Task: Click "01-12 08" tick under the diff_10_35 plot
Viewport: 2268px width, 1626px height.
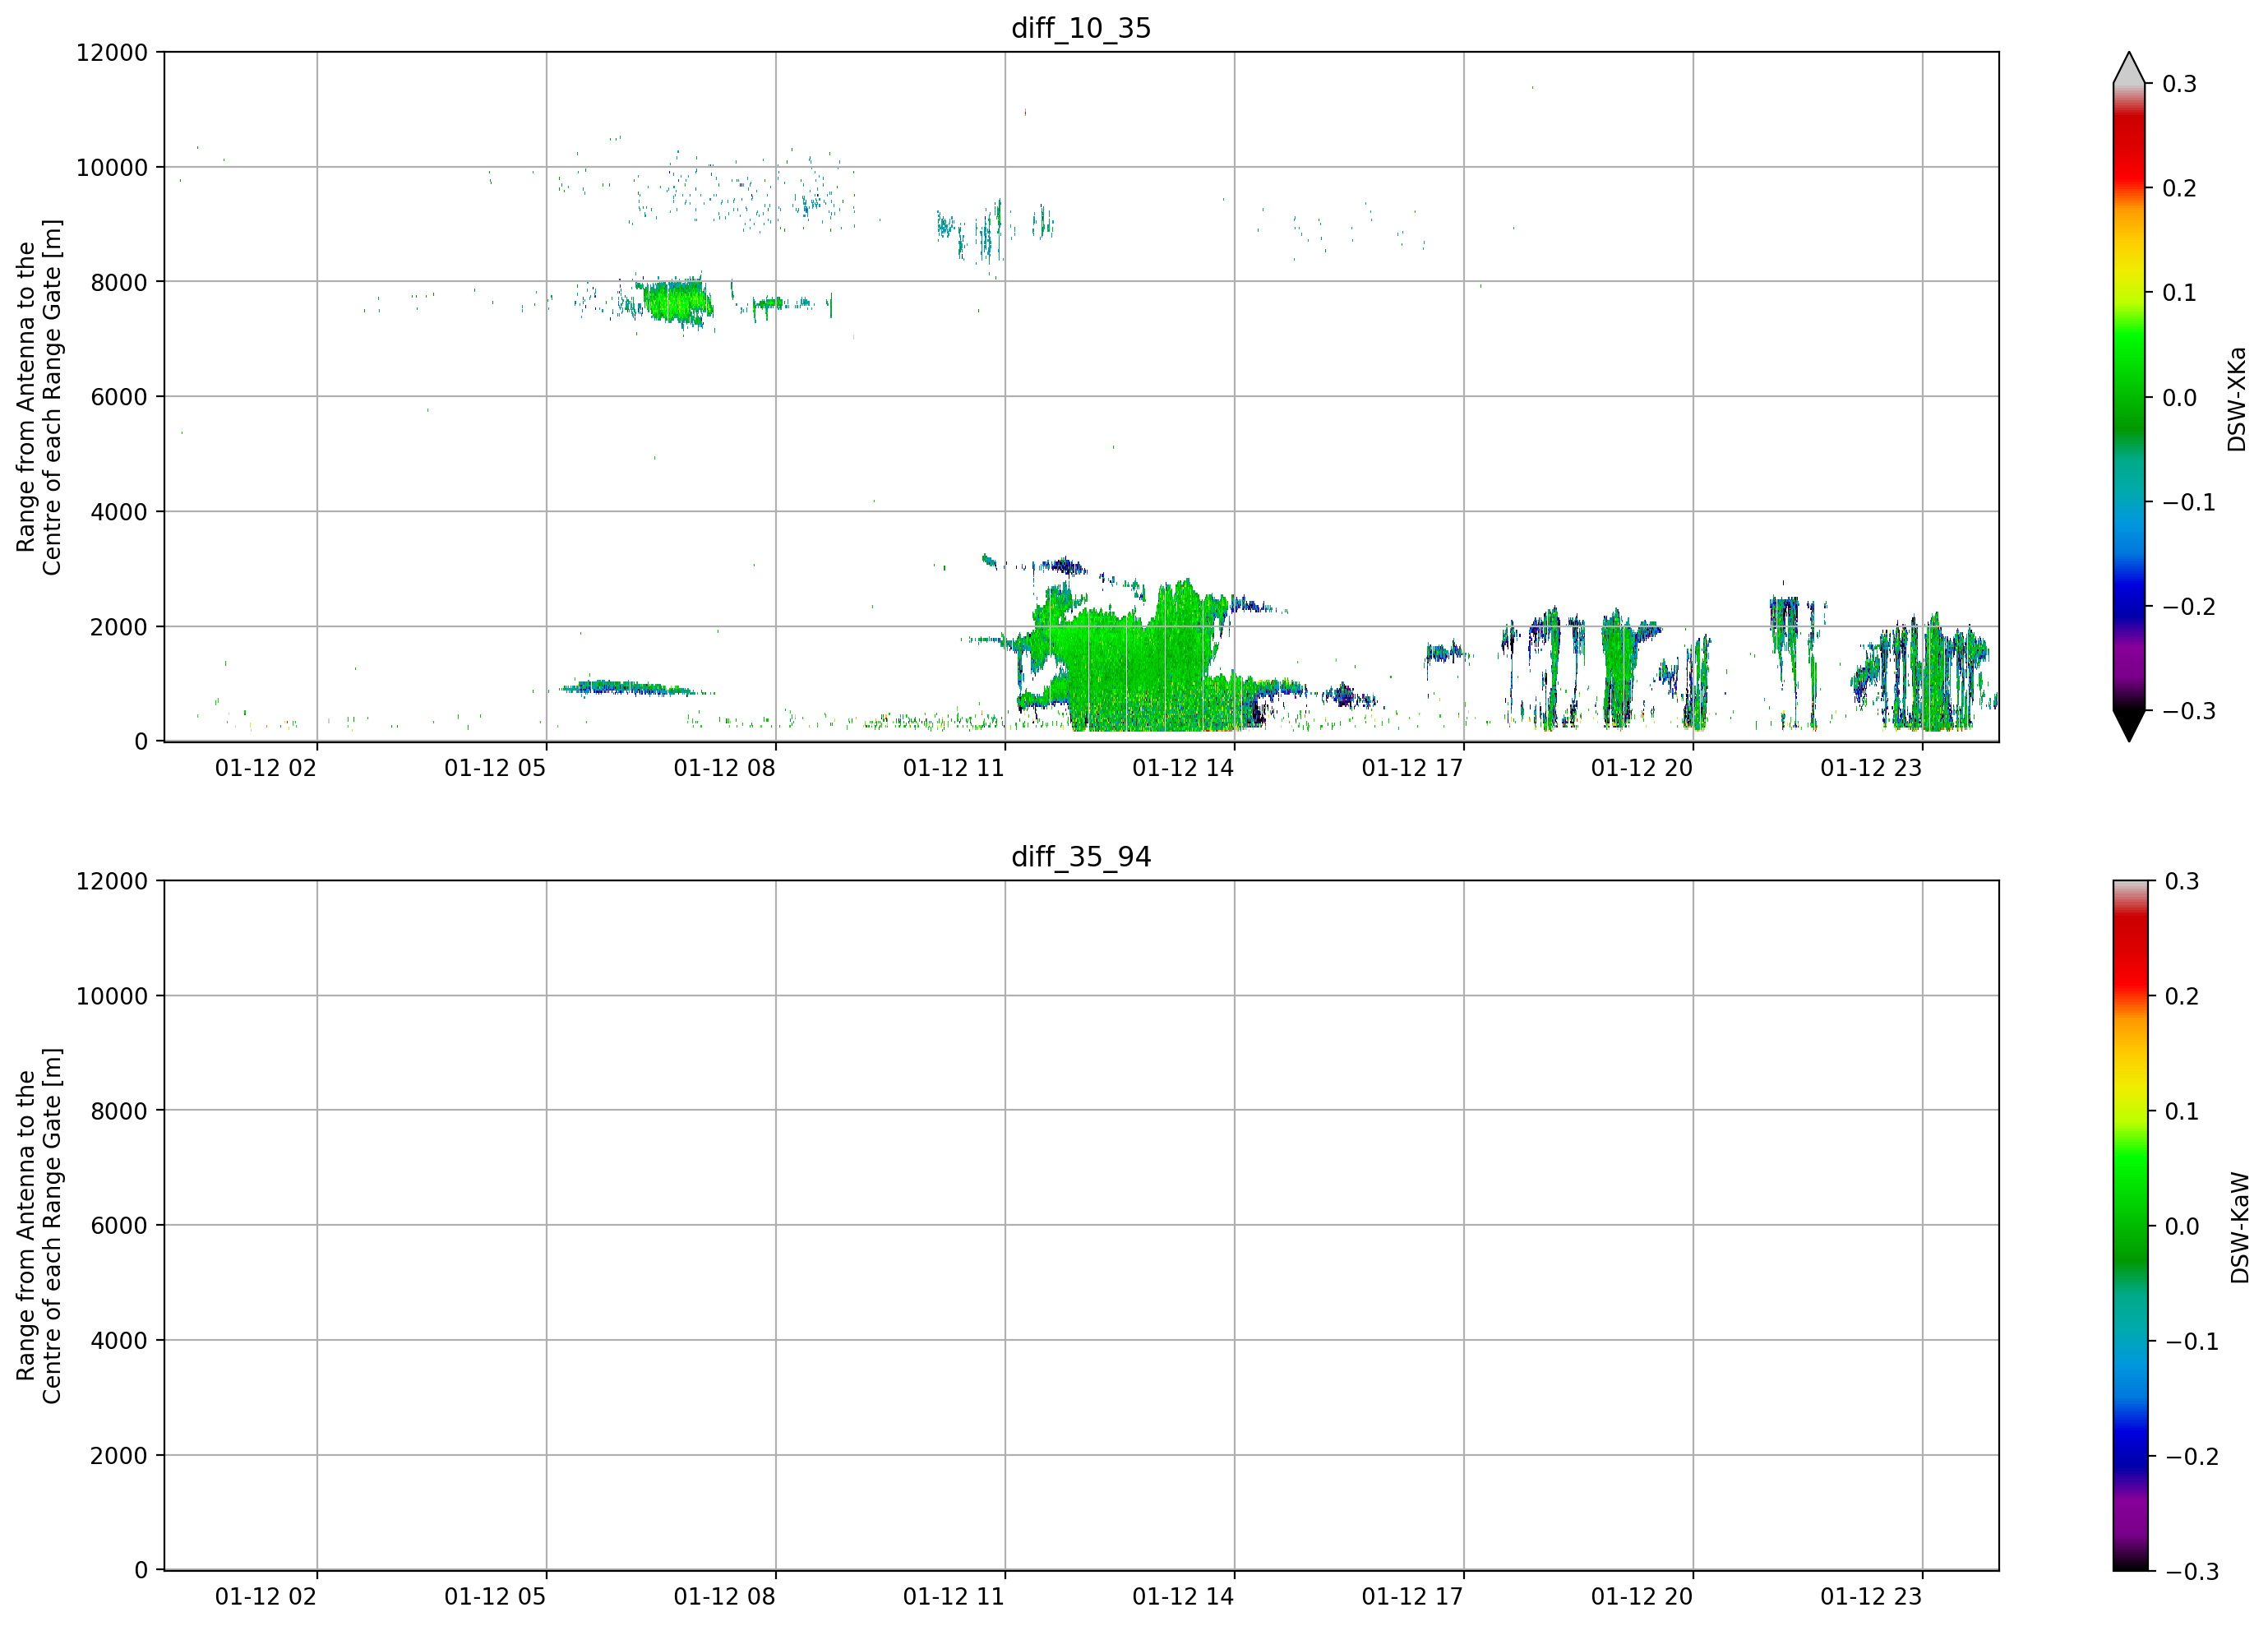Action: tap(724, 768)
